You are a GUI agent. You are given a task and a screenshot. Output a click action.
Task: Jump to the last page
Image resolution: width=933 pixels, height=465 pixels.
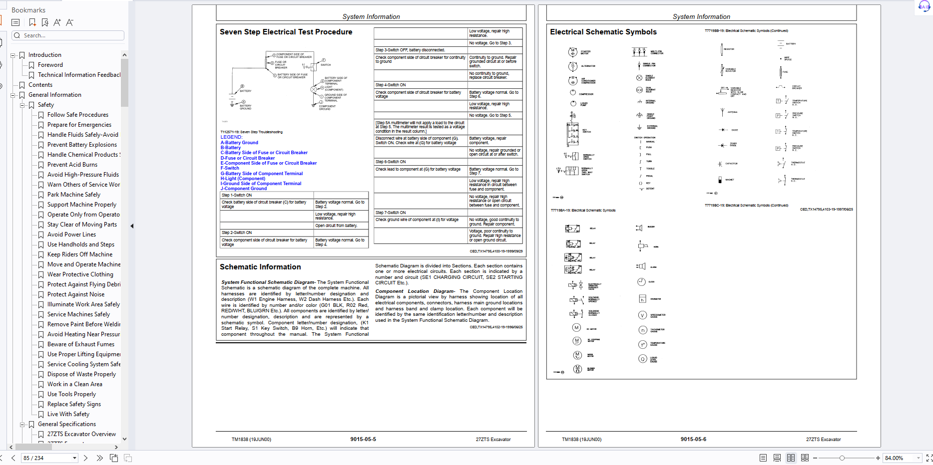click(x=99, y=458)
